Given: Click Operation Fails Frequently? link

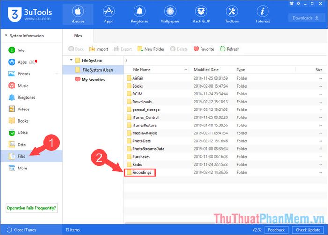Looking at the screenshot, I should (x=31, y=208).
